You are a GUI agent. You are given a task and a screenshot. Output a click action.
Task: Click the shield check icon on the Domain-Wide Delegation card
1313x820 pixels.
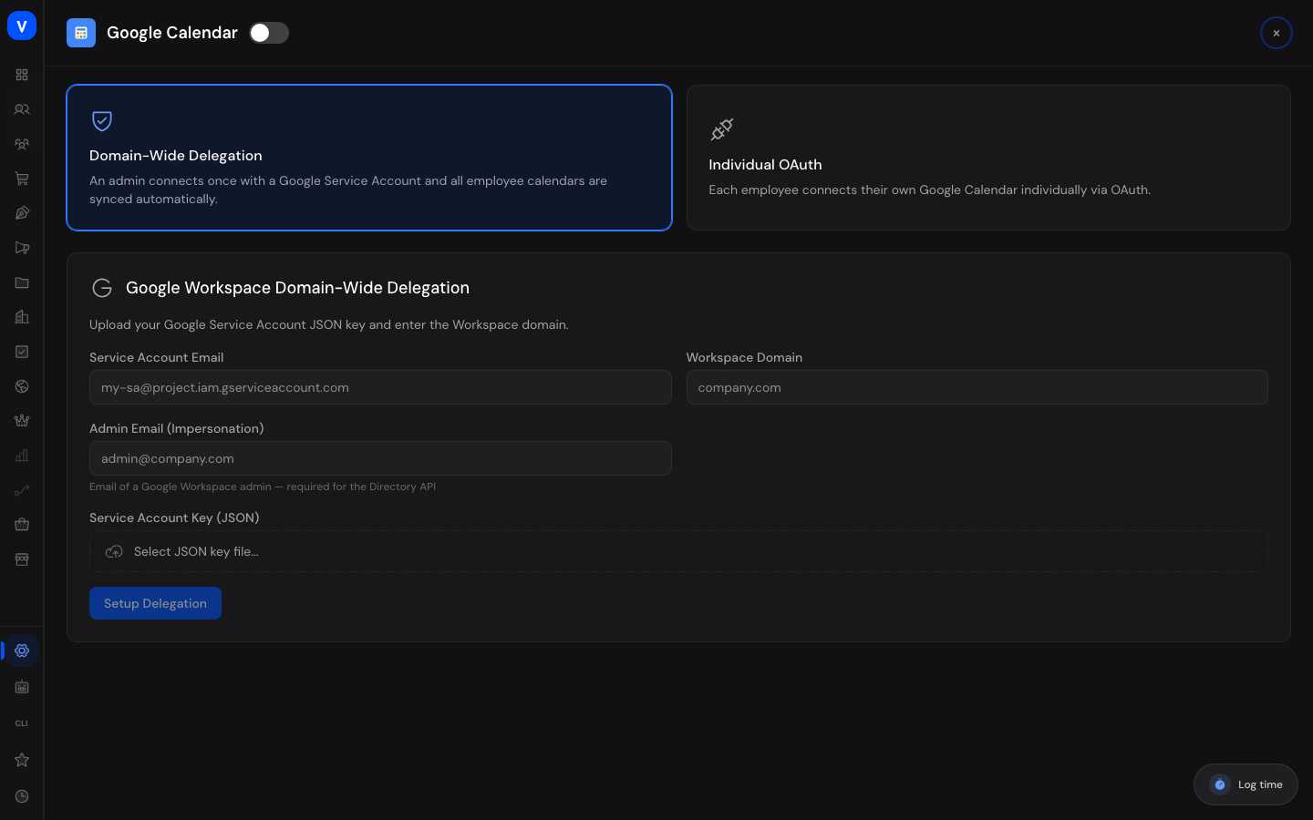click(102, 120)
